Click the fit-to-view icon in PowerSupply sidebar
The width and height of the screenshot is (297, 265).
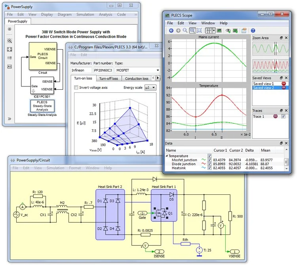[x=10, y=49]
